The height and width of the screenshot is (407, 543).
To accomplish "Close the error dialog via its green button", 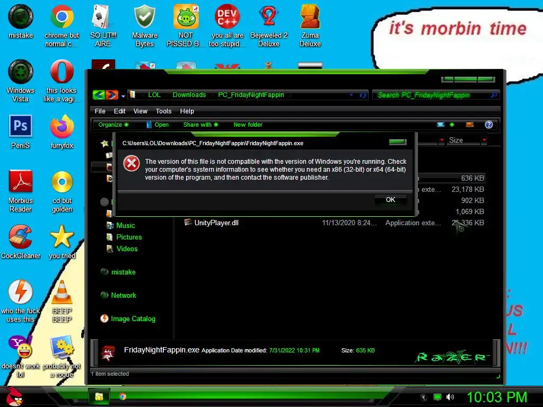I will point(398,141).
